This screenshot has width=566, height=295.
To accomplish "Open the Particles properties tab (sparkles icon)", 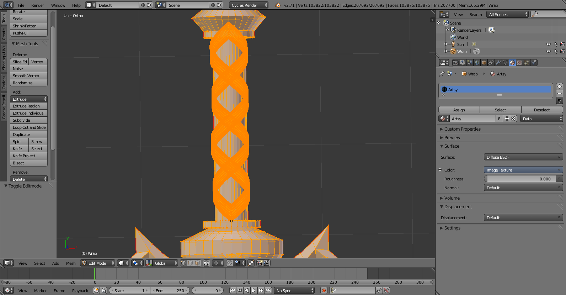I will (x=527, y=63).
